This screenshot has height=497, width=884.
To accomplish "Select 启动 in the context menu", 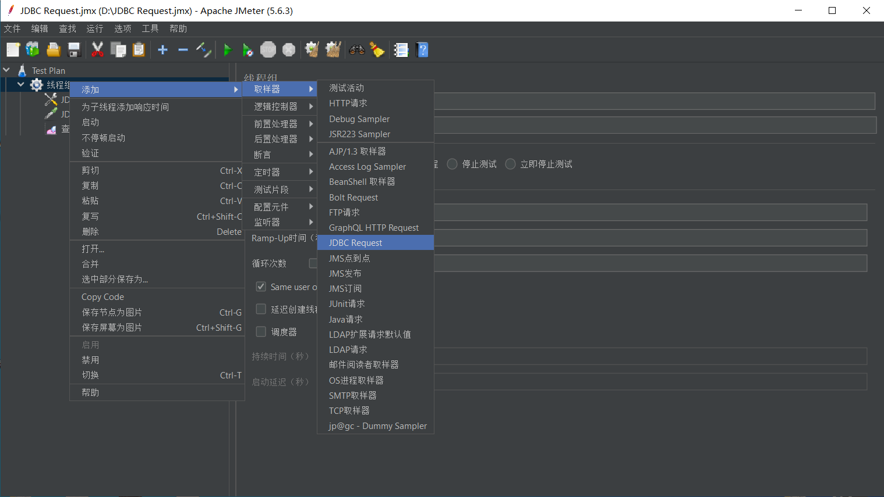I will coord(155,122).
